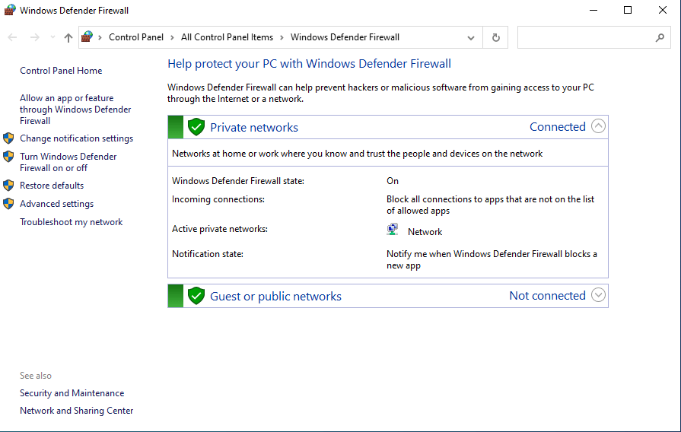The height and width of the screenshot is (432, 681).
Task: Open Advanced settings
Action: point(56,204)
